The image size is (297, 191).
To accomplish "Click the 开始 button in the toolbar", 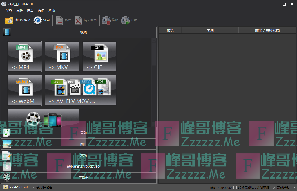I will pyautogui.click(x=129, y=20).
